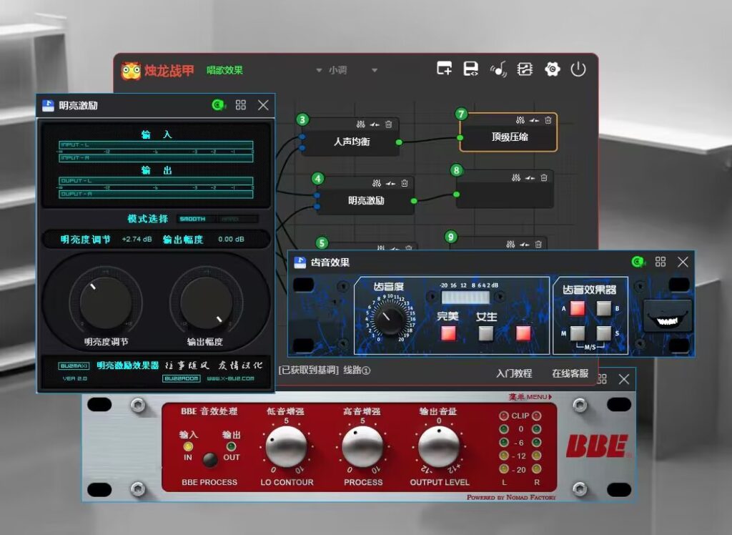The width and height of the screenshot is (732, 535).
Task: Click the add-new-window icon in the 烛龙战甲 toolbar
Action: point(444,69)
